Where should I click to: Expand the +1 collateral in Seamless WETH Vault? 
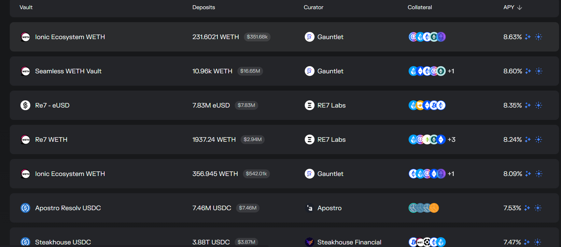(451, 71)
